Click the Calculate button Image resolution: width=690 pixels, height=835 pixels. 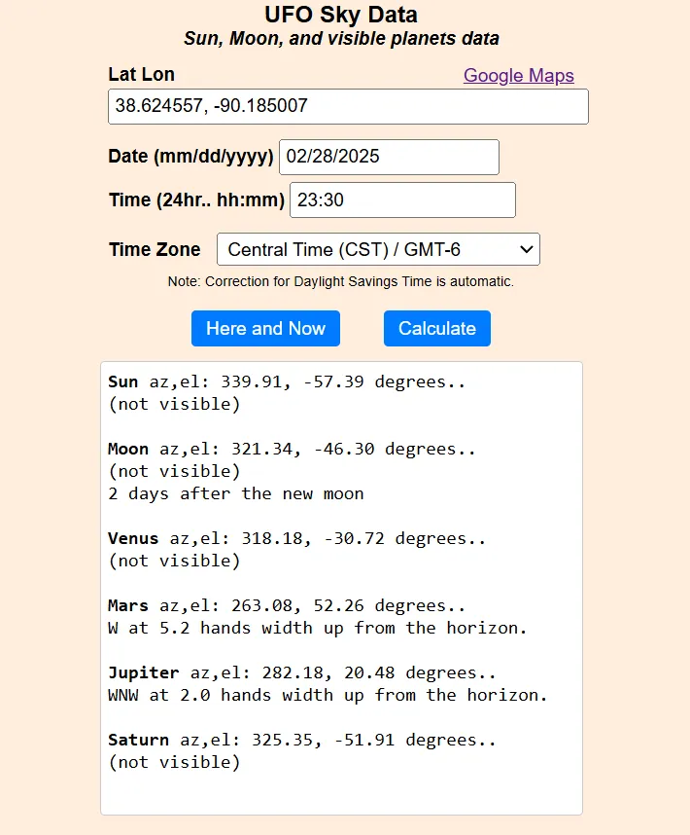pos(437,329)
